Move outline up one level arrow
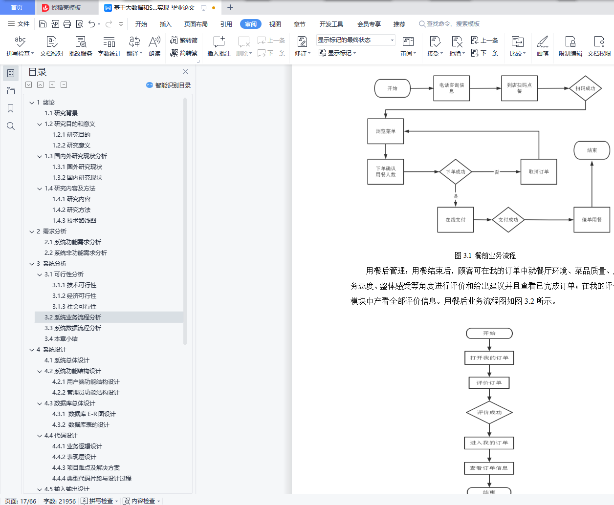Viewport: 614px width, 505px height. 41,85
